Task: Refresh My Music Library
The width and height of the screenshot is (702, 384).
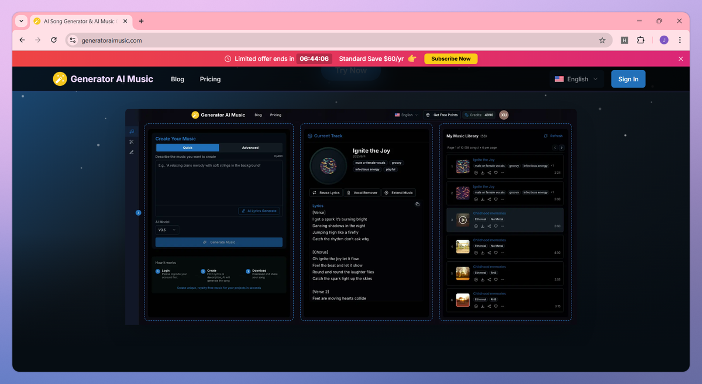Action: click(x=552, y=135)
